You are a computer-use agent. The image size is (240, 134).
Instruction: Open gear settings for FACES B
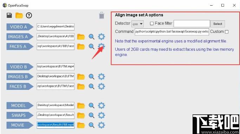pyautogui.click(x=101, y=86)
